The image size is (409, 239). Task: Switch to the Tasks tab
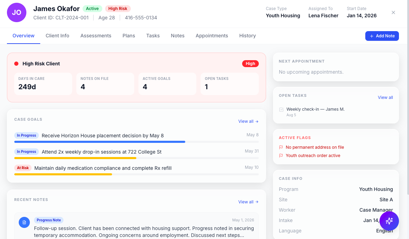click(153, 36)
